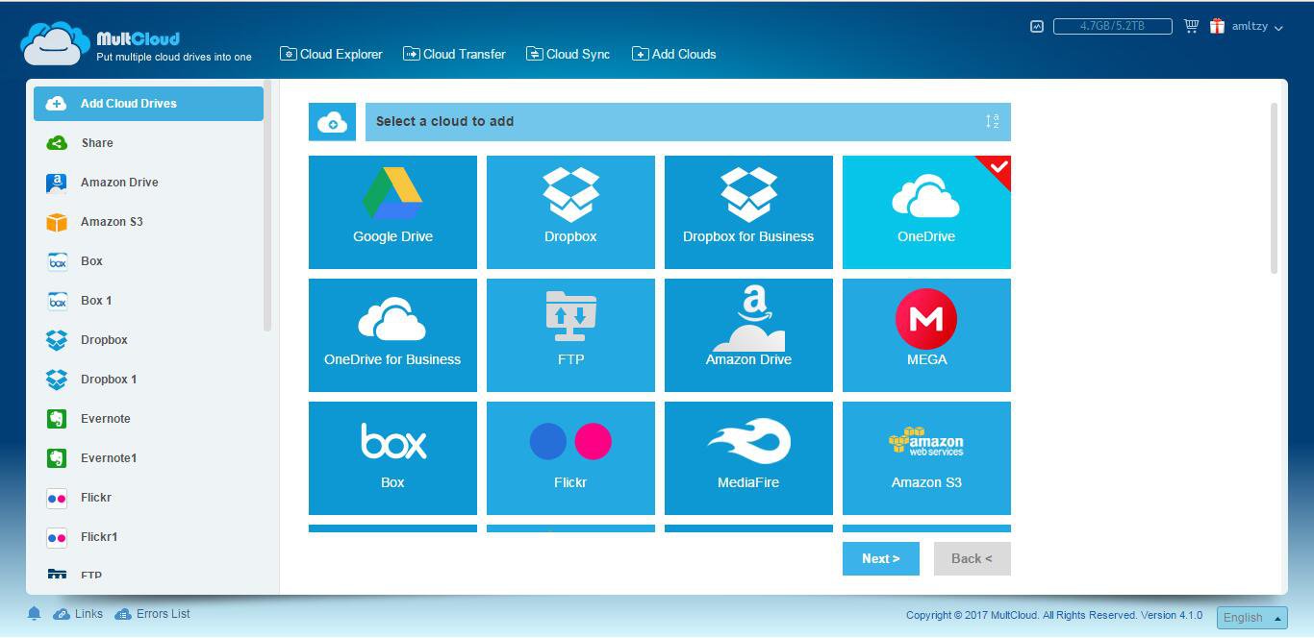Click the Select a cloud to add header
Viewport: 1314px width, 638px height.
(688, 122)
